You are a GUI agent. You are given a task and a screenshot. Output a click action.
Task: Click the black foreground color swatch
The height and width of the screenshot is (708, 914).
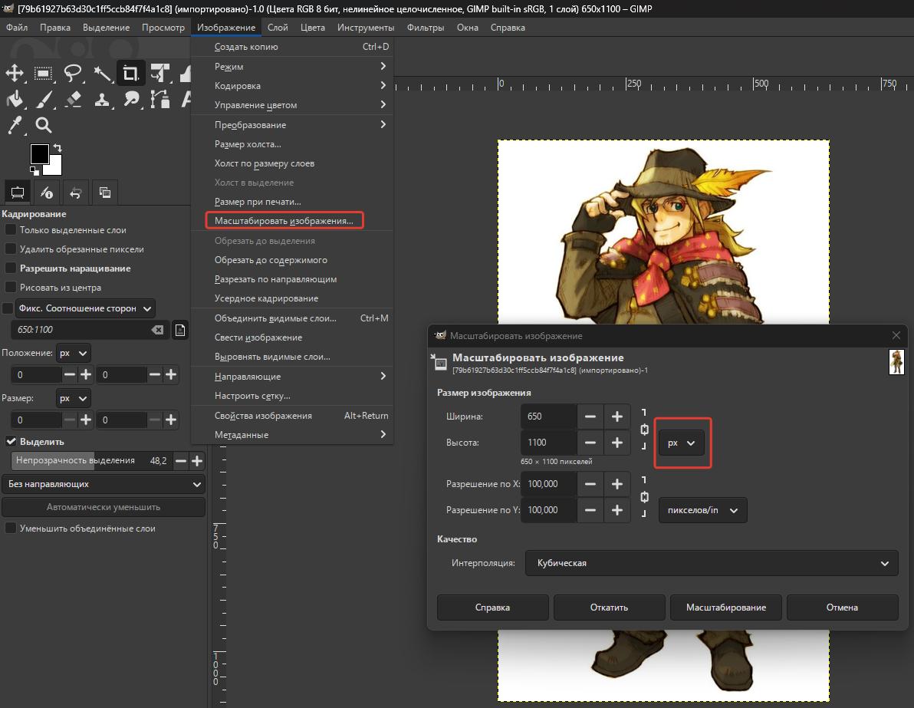click(x=39, y=154)
